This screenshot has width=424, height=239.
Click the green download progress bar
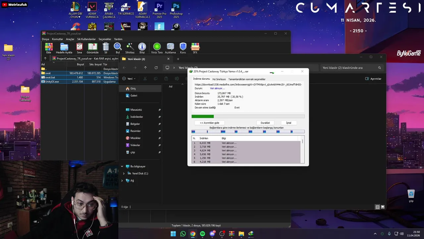point(248,117)
